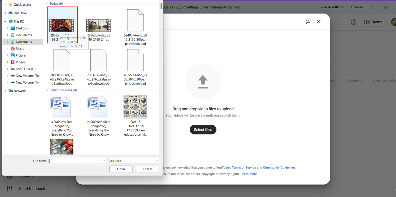Select This PC monitor icon
The width and height of the screenshot is (396, 197).
(11, 21)
